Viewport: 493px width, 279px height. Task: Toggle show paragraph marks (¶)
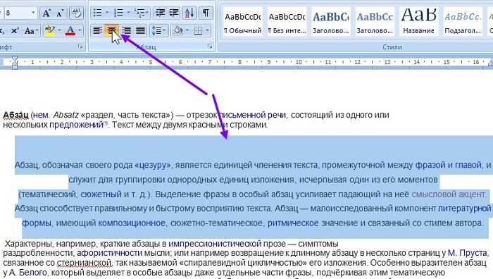click(206, 13)
